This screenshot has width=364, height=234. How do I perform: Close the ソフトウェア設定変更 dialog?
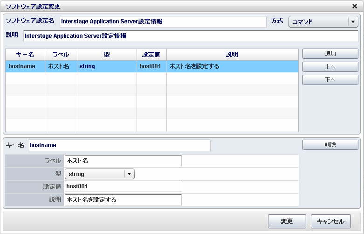coord(355,6)
